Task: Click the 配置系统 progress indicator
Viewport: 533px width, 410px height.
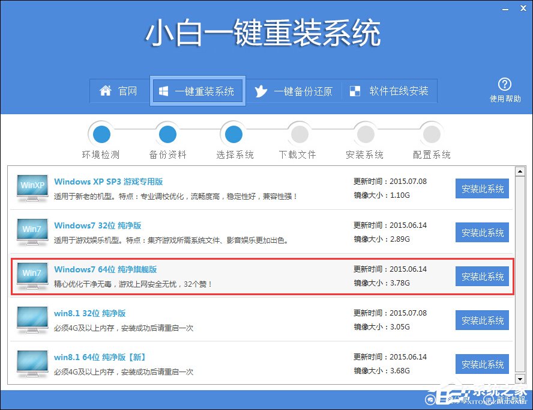Action: point(431,133)
